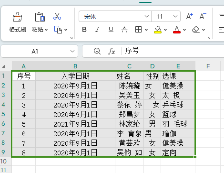Click the Format Painter brush icon
The image size is (224, 173).
pyautogui.click(x=18, y=17)
